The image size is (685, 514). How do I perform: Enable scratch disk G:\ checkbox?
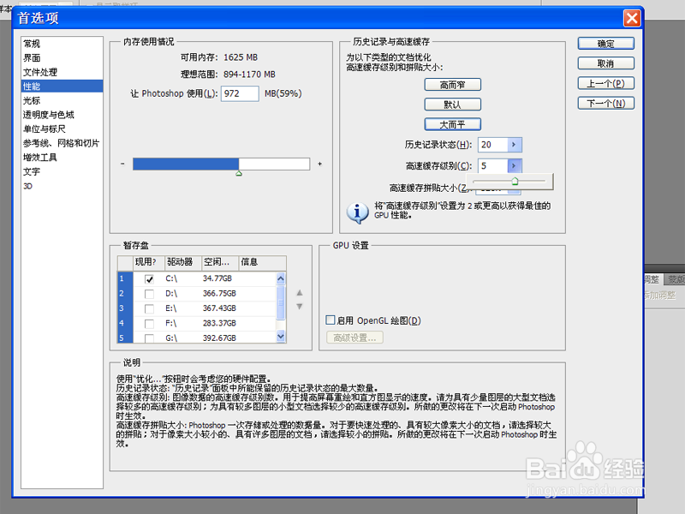coord(149,338)
